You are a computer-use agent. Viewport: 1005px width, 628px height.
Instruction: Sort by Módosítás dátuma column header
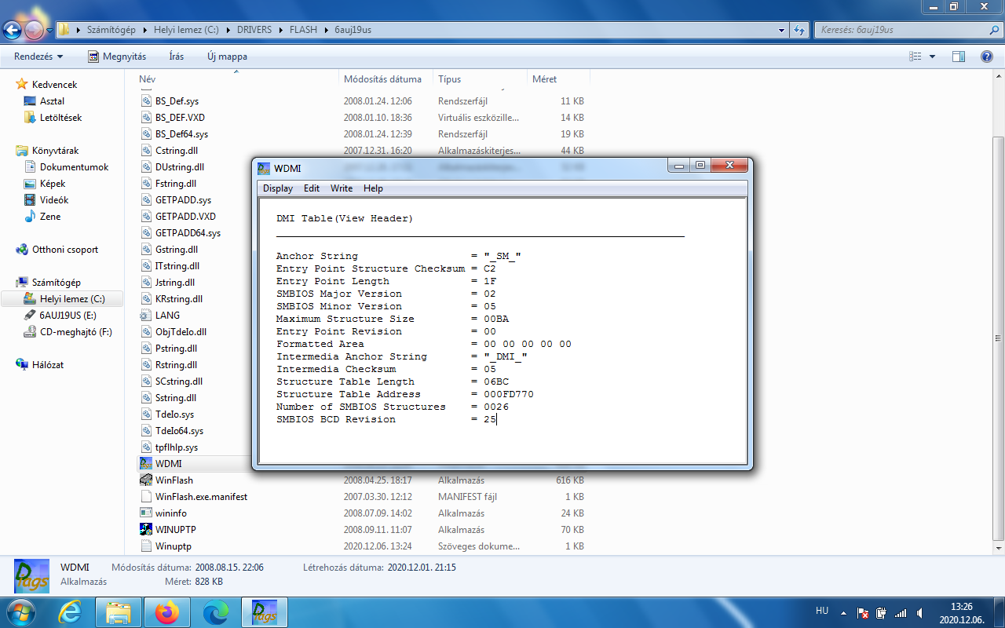pos(387,79)
